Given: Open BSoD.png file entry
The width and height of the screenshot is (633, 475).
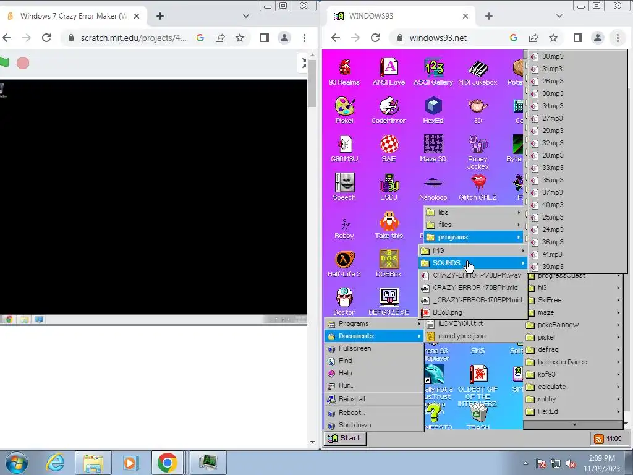Looking at the screenshot, I should pos(473,312).
